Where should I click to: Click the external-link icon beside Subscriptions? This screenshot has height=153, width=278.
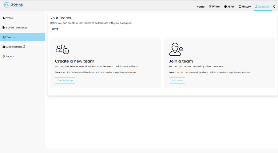click(x=24, y=47)
